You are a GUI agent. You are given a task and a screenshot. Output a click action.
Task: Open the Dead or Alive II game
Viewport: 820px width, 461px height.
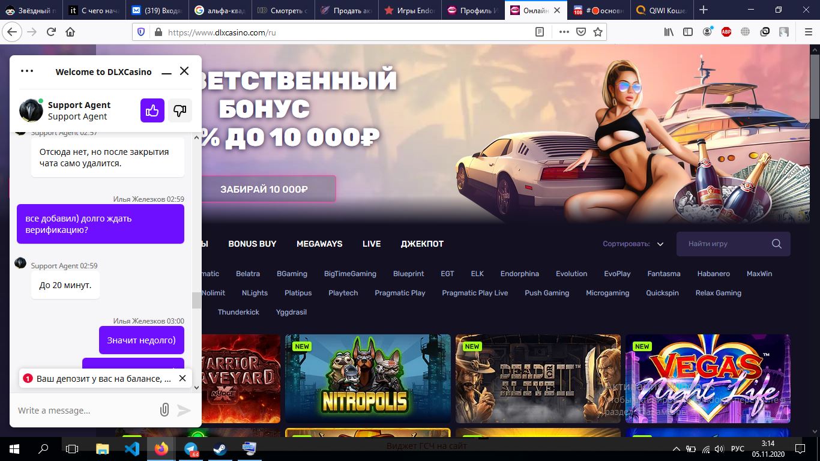point(538,379)
